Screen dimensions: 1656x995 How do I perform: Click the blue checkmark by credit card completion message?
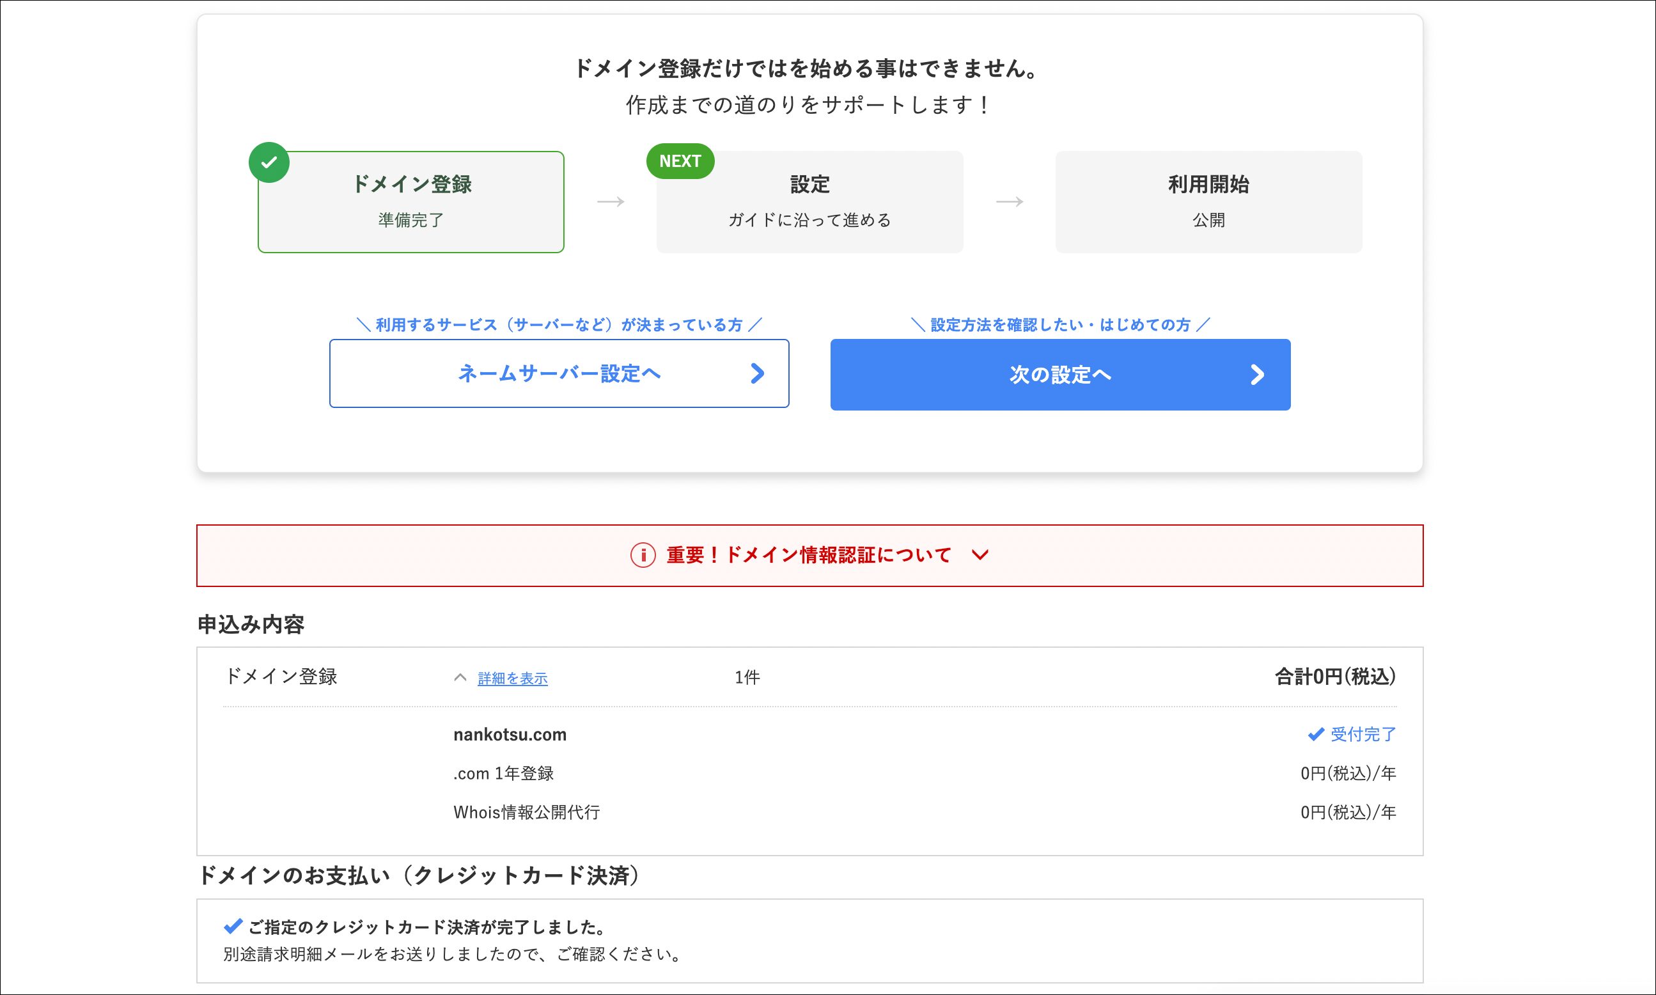(233, 927)
